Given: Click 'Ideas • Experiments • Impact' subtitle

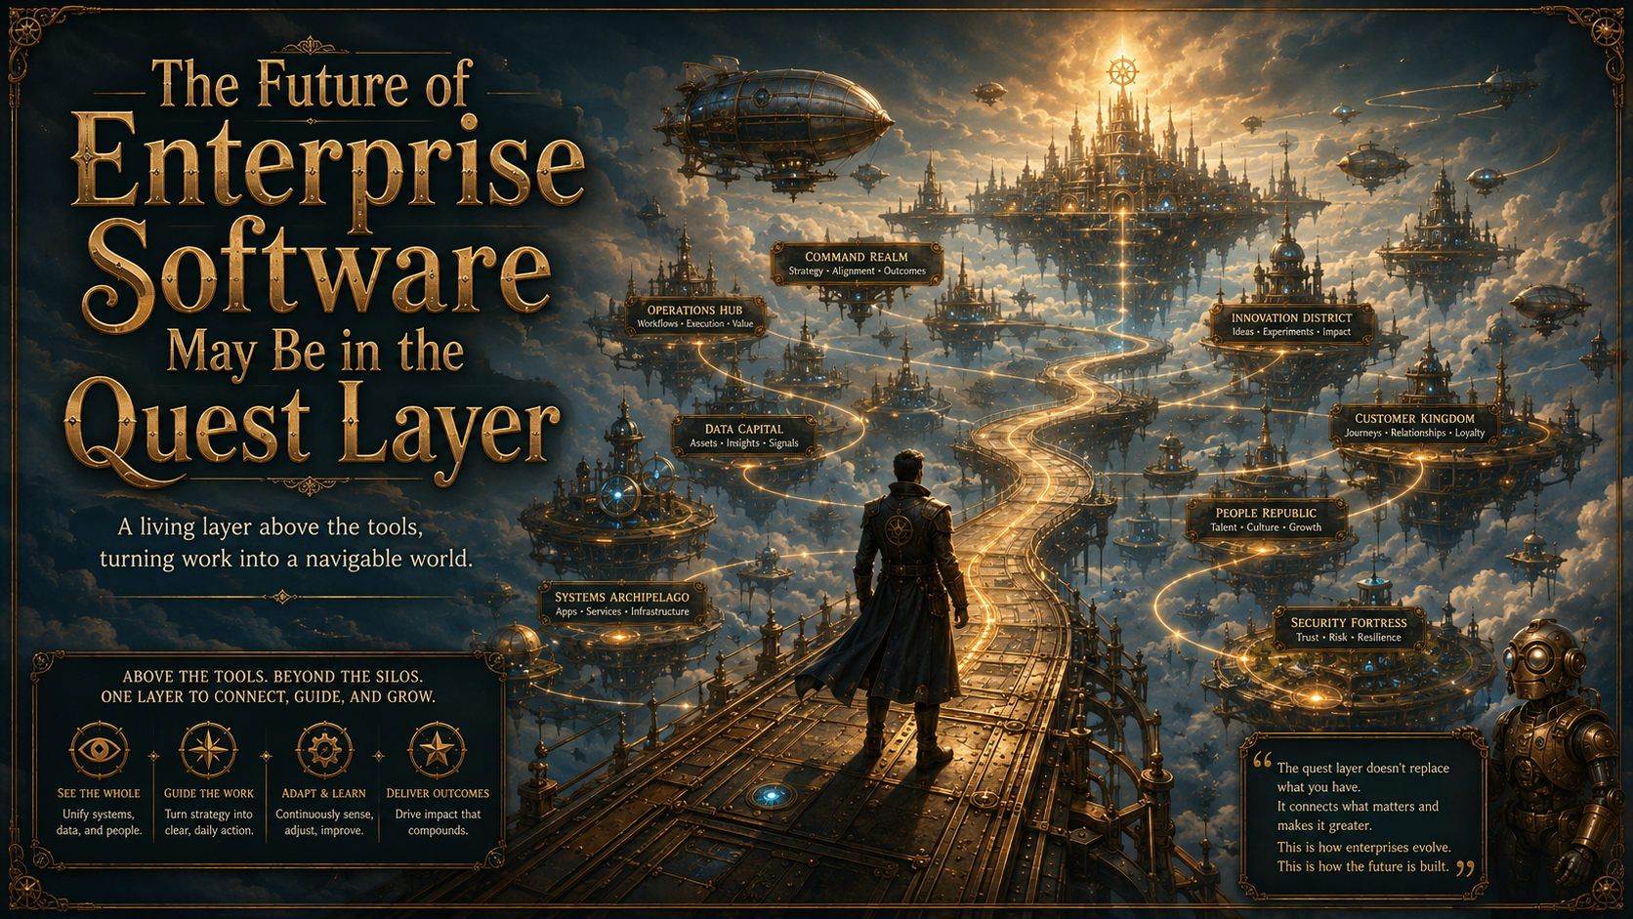Looking at the screenshot, I should coord(1291,331).
